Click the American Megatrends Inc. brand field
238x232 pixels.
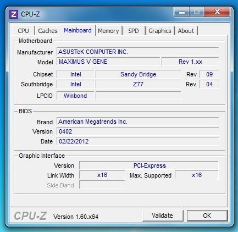click(x=138, y=121)
